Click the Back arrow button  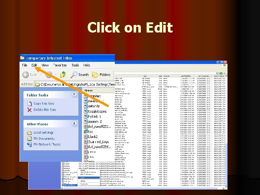click(x=26, y=75)
